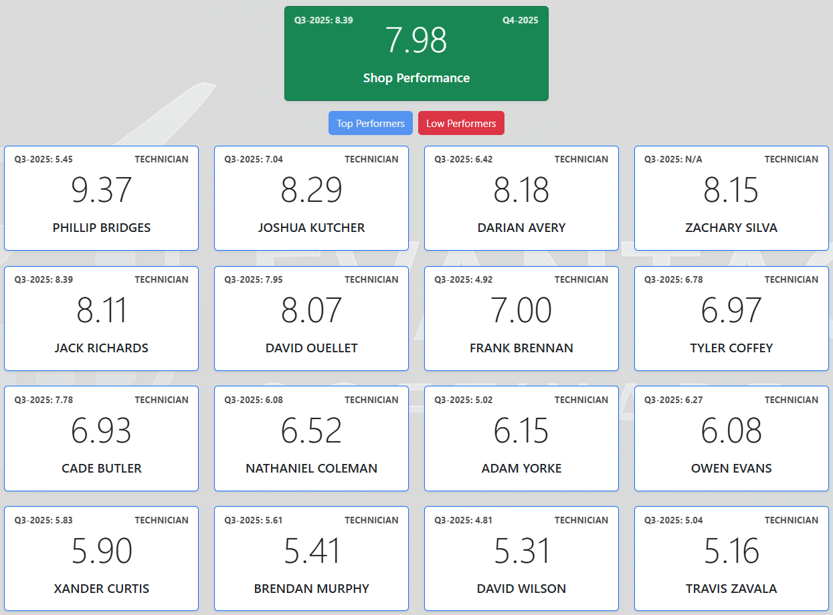Select the green Shop Performance card
Image resolution: width=833 pixels, height=615 pixels.
(x=416, y=53)
